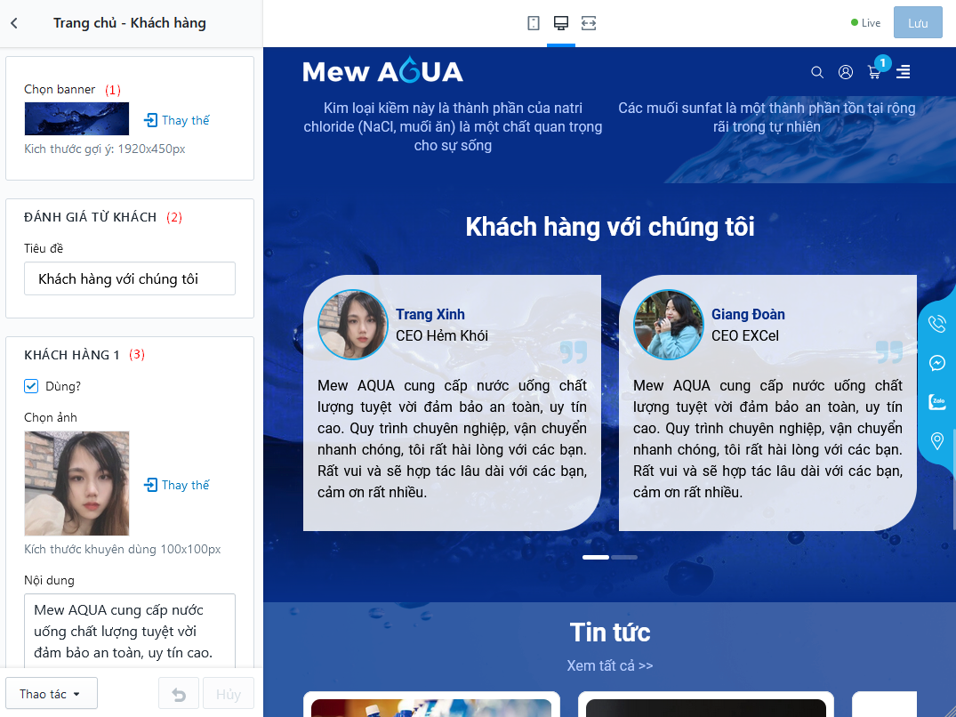The image size is (956, 717).
Task: Click the map location floating icon
Action: [937, 440]
